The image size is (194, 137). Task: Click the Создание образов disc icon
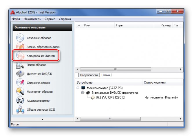coord(20,37)
